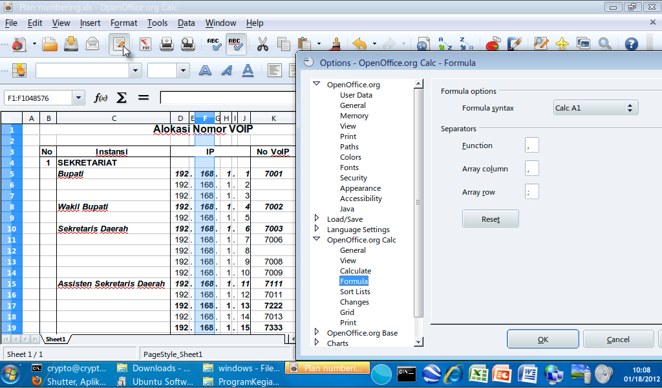Expand the Load/Save options category

(x=316, y=219)
